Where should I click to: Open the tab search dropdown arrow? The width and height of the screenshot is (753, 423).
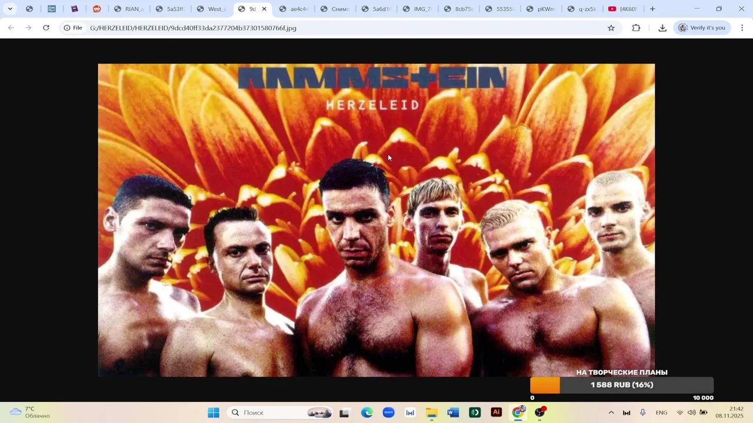(10, 9)
